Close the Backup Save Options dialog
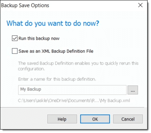Image resolution: width=151 pixels, height=133 pixels. click(140, 5)
